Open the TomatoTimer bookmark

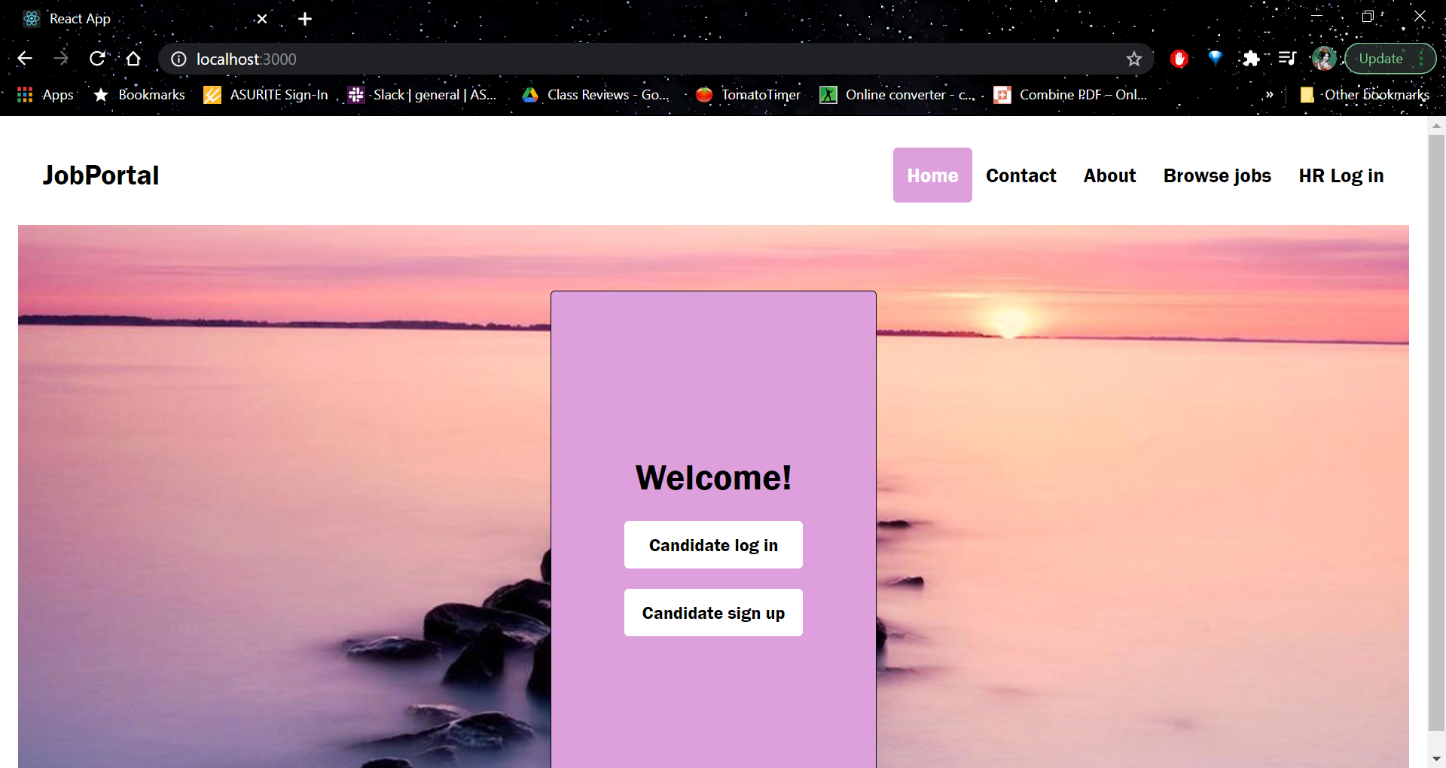pyautogui.click(x=748, y=95)
